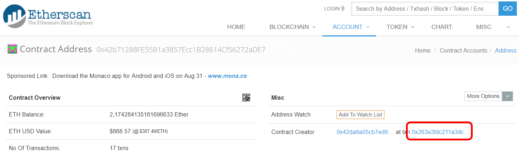Open creation transaction 0x263e3fdc211a3dc link
Screen dimensions: 519x154
(440, 132)
